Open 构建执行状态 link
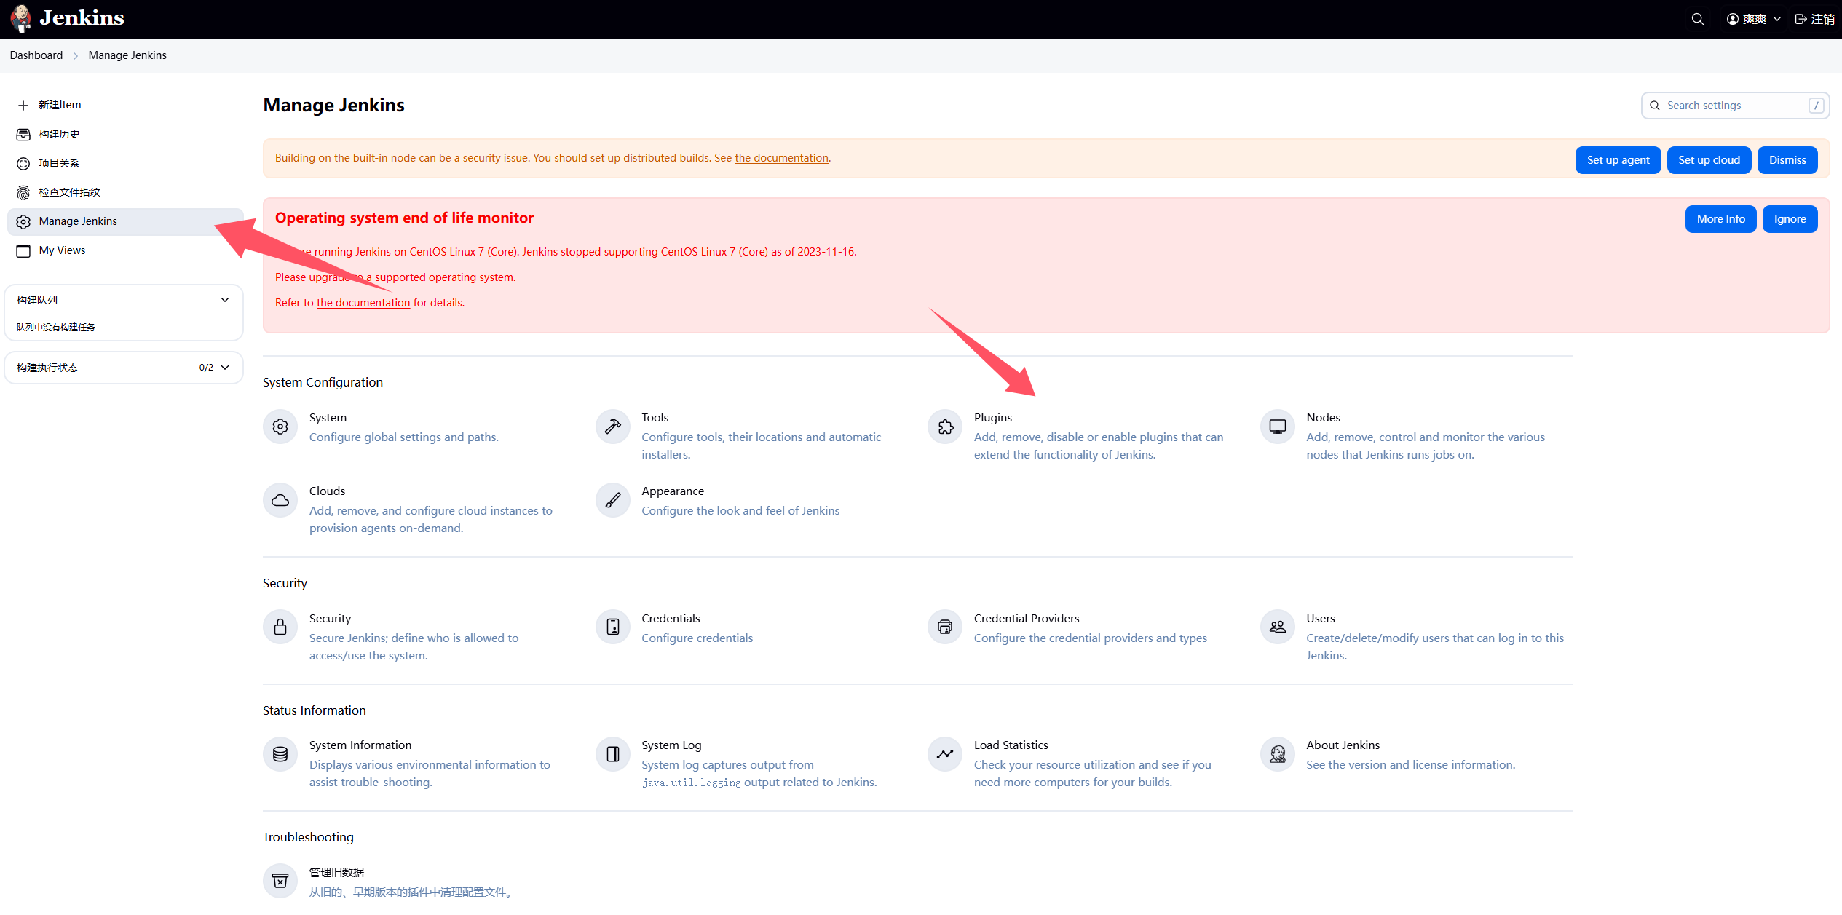Screen dimensions: 1842x915 (x=47, y=368)
